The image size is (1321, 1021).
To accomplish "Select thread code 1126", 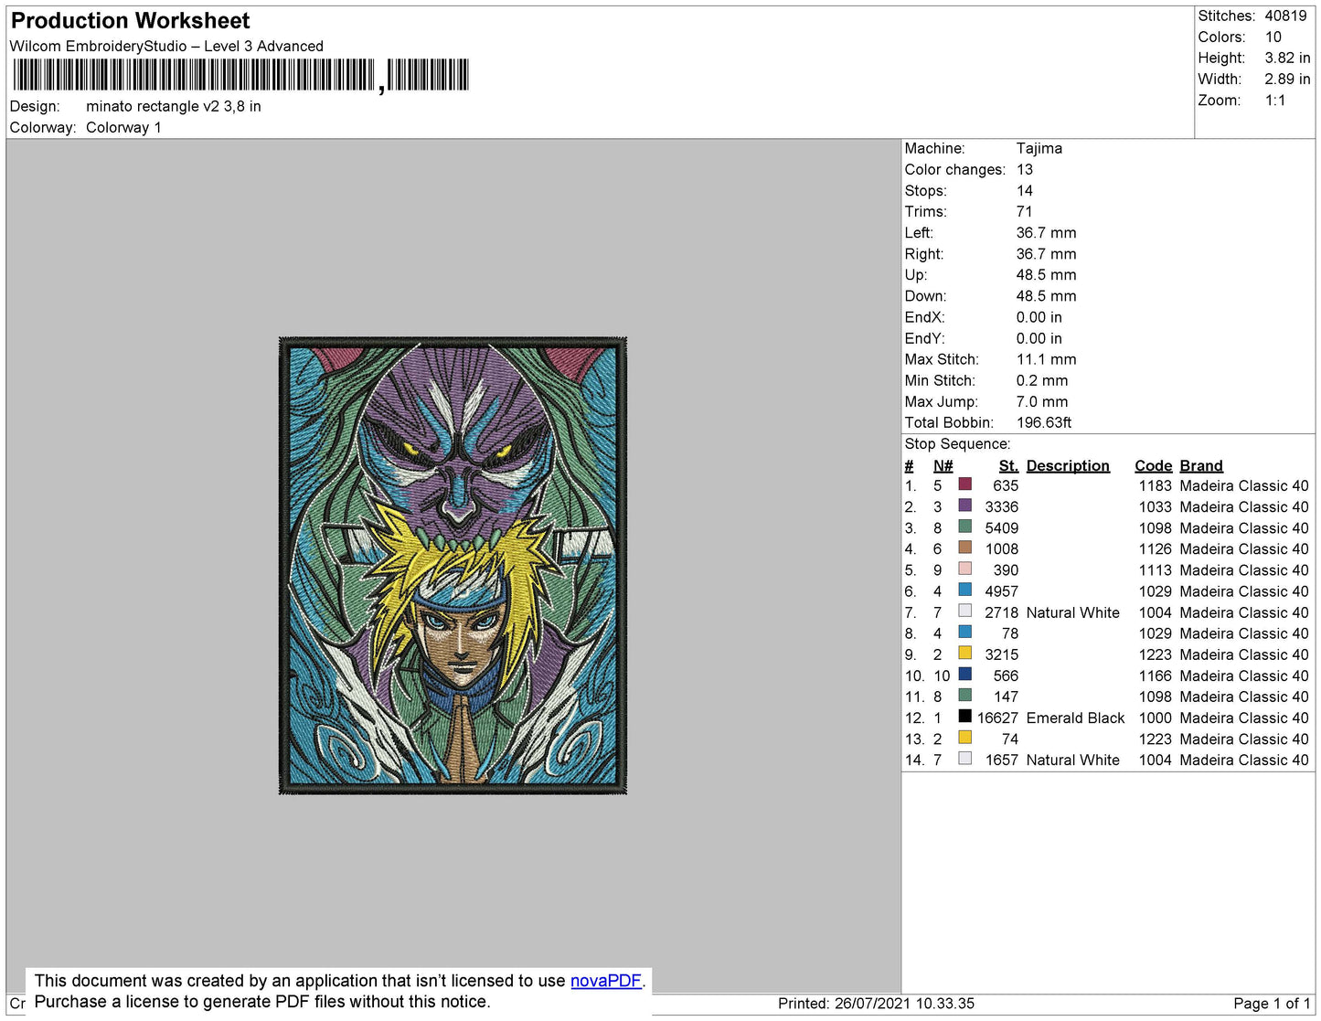I will pyautogui.click(x=1155, y=549).
